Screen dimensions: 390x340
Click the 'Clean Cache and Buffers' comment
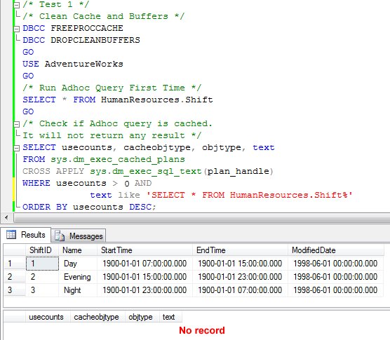(x=104, y=16)
